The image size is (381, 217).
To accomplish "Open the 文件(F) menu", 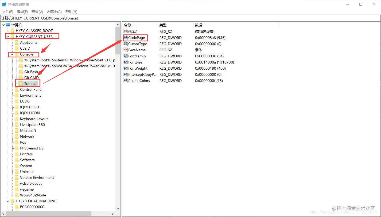I will pos(7,12).
